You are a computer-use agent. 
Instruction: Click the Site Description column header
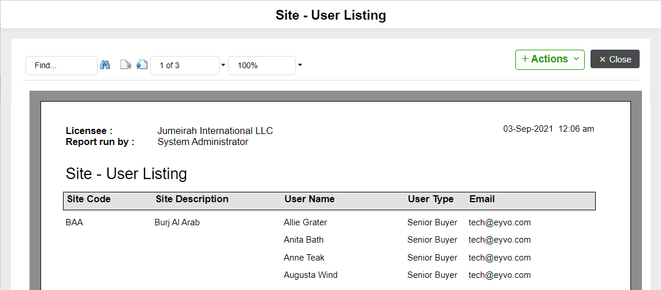pos(192,199)
